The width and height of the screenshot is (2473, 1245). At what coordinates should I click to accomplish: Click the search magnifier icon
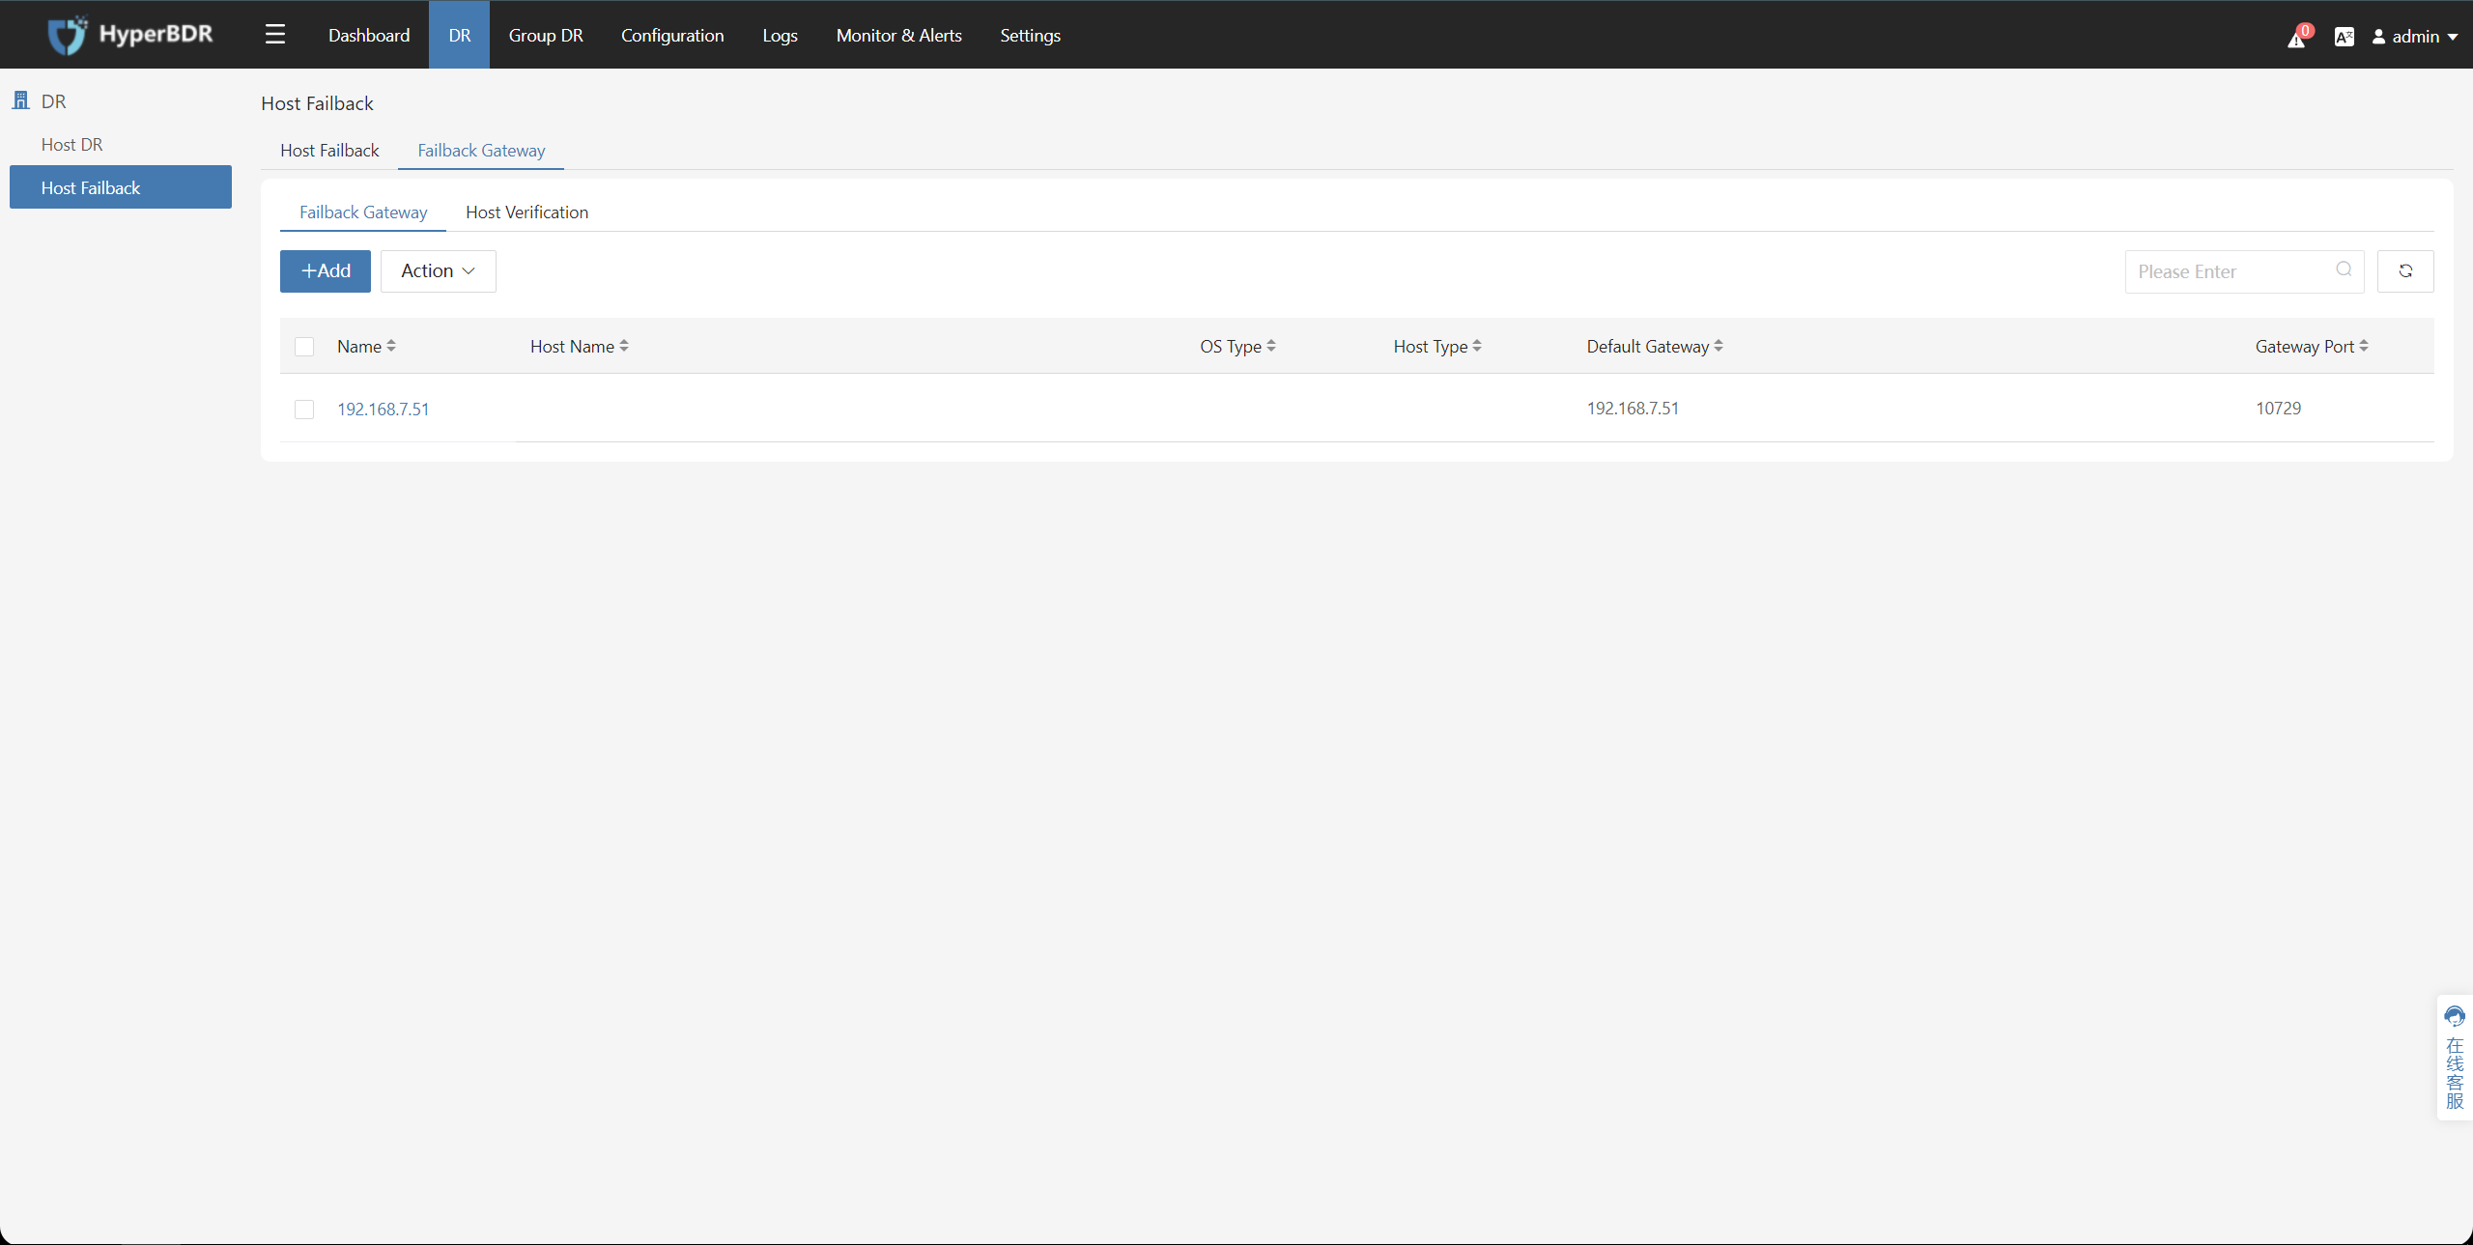[x=2344, y=270]
